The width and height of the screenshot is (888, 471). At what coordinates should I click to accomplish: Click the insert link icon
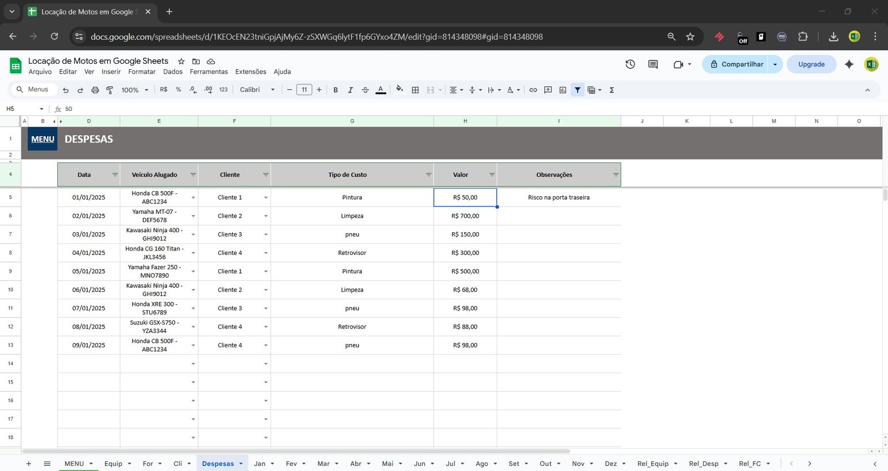coord(533,90)
